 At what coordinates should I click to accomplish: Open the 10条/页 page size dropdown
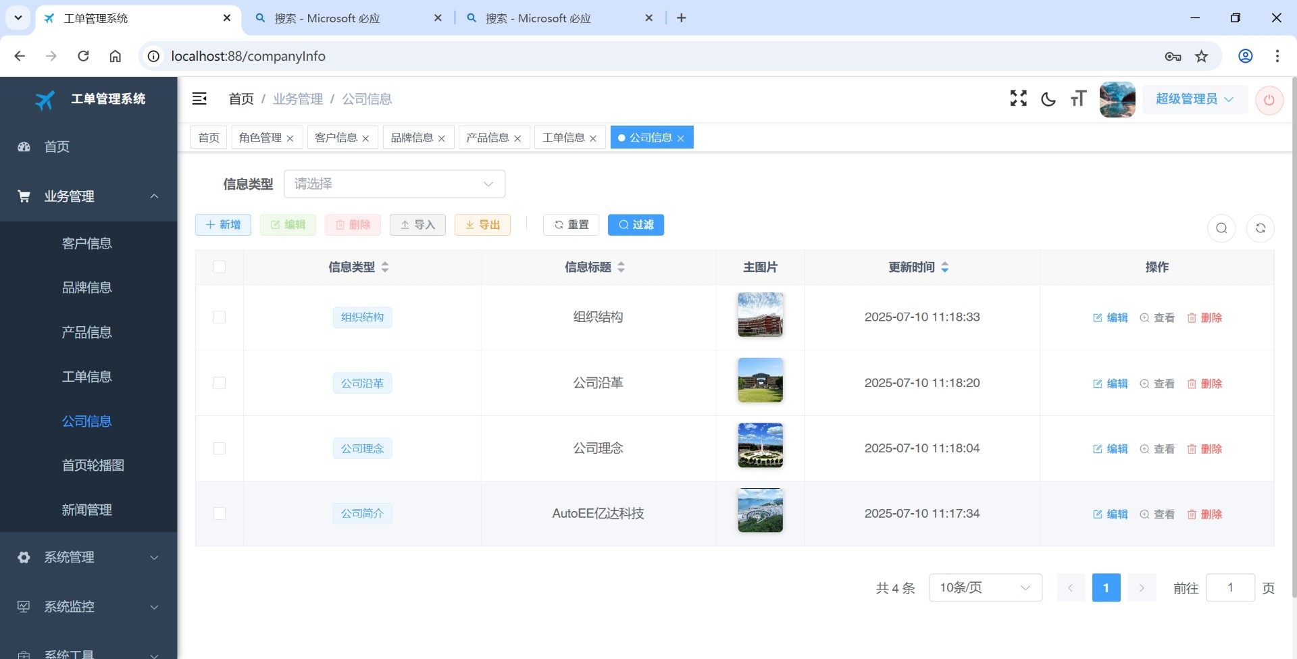pyautogui.click(x=985, y=587)
